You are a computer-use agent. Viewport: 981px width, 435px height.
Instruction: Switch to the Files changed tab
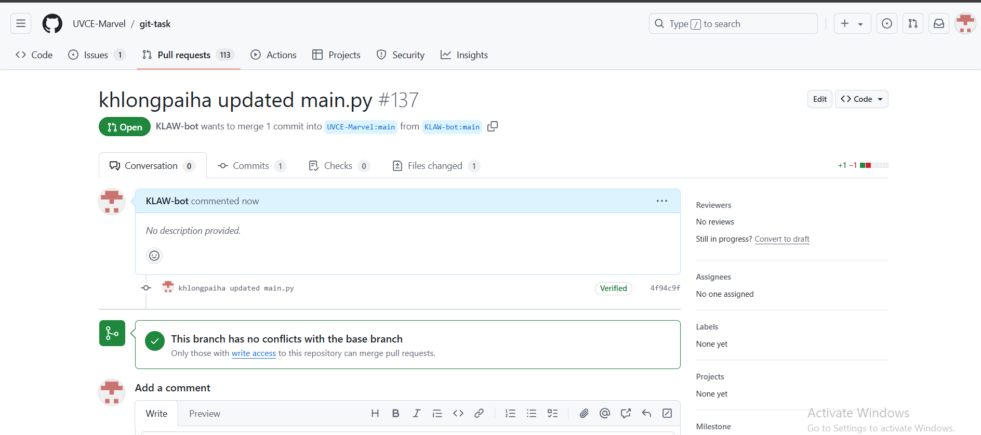point(435,166)
